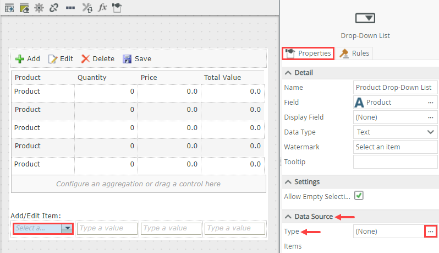Click the Total Value Type a value box
The height and width of the screenshot is (253, 439).
pos(235,228)
